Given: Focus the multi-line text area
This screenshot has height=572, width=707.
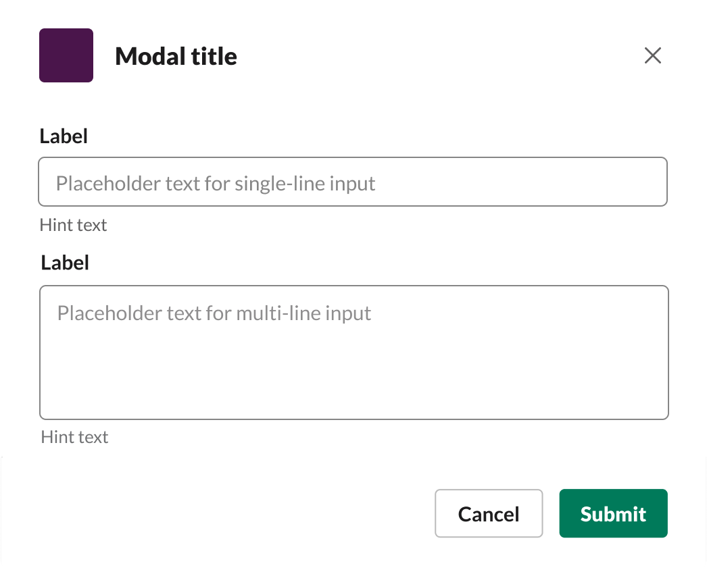Looking at the screenshot, I should (354, 353).
